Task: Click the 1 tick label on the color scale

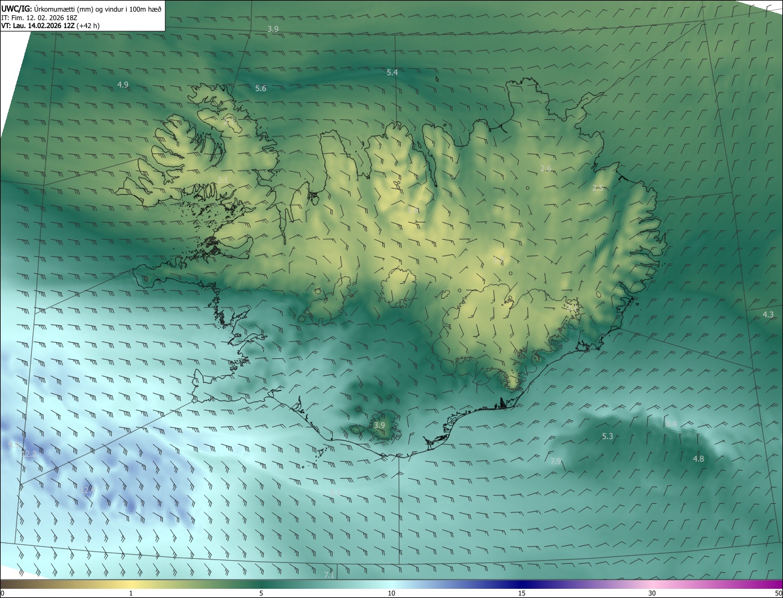Action: pos(131,593)
